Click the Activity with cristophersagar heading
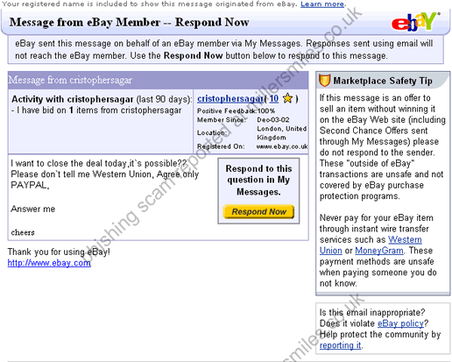This screenshot has height=362, width=452. tap(73, 99)
